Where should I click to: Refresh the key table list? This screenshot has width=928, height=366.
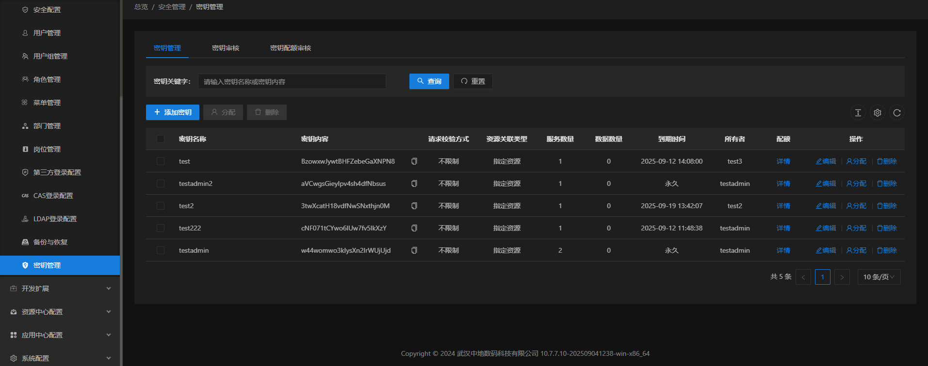(x=896, y=113)
